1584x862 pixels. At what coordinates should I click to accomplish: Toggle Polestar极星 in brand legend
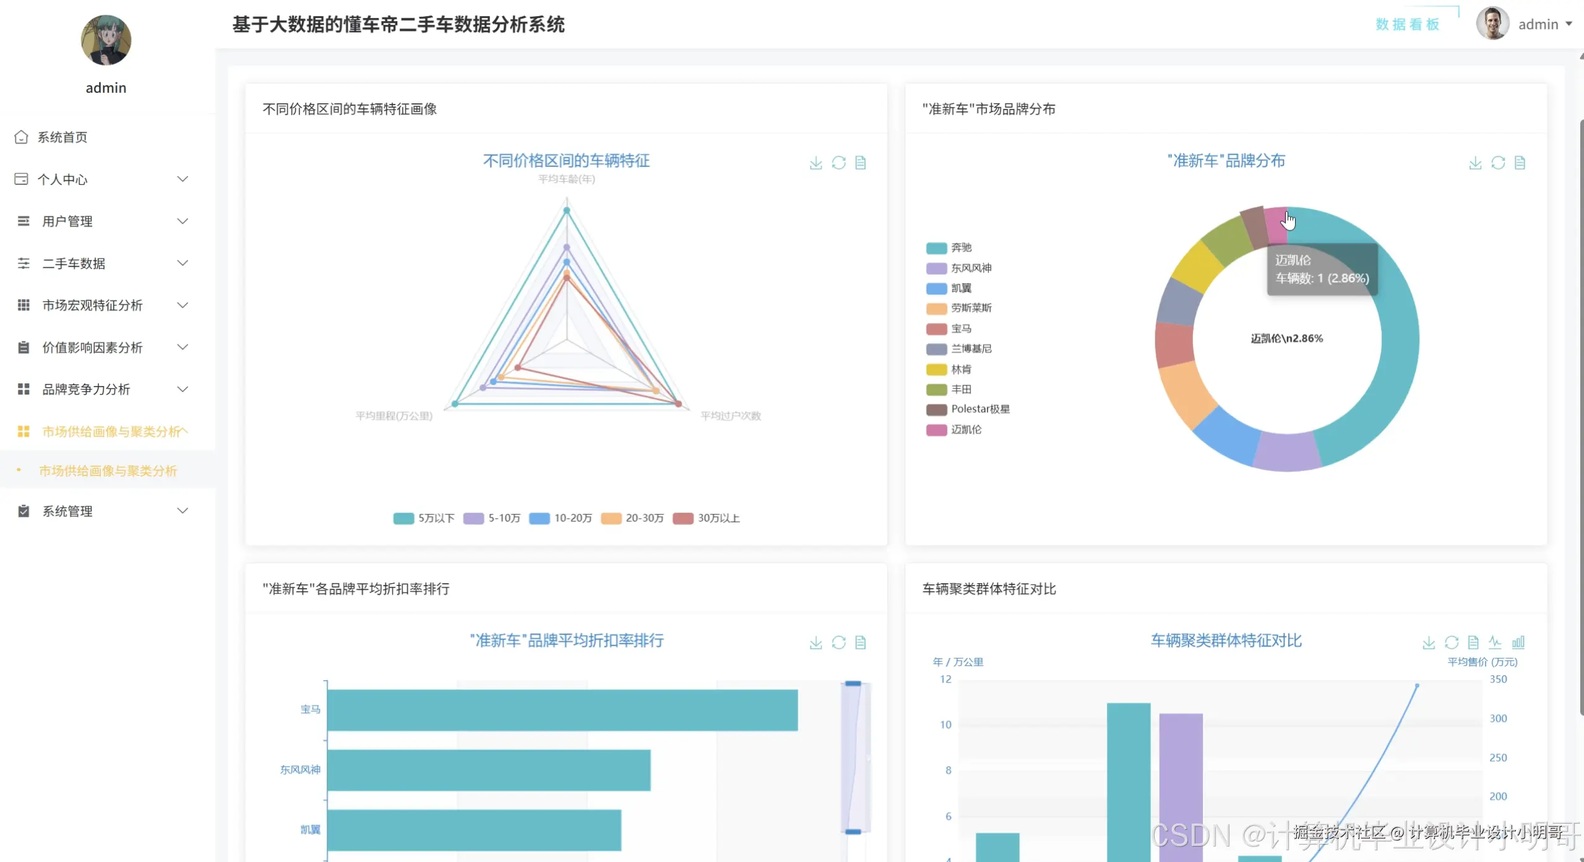pos(968,409)
